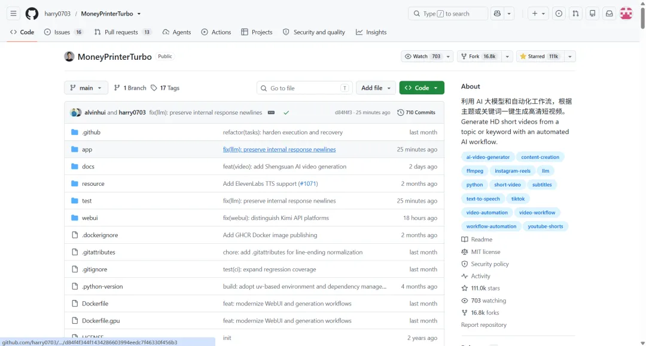The height and width of the screenshot is (346, 646).
Task: Expand the Copilot dropdown arrow
Action: click(x=509, y=14)
